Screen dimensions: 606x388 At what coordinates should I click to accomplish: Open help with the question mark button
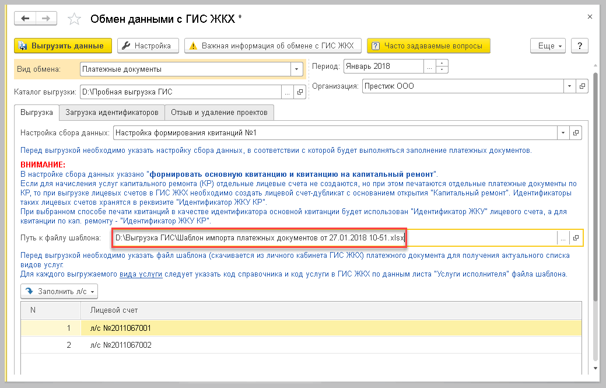pos(579,46)
